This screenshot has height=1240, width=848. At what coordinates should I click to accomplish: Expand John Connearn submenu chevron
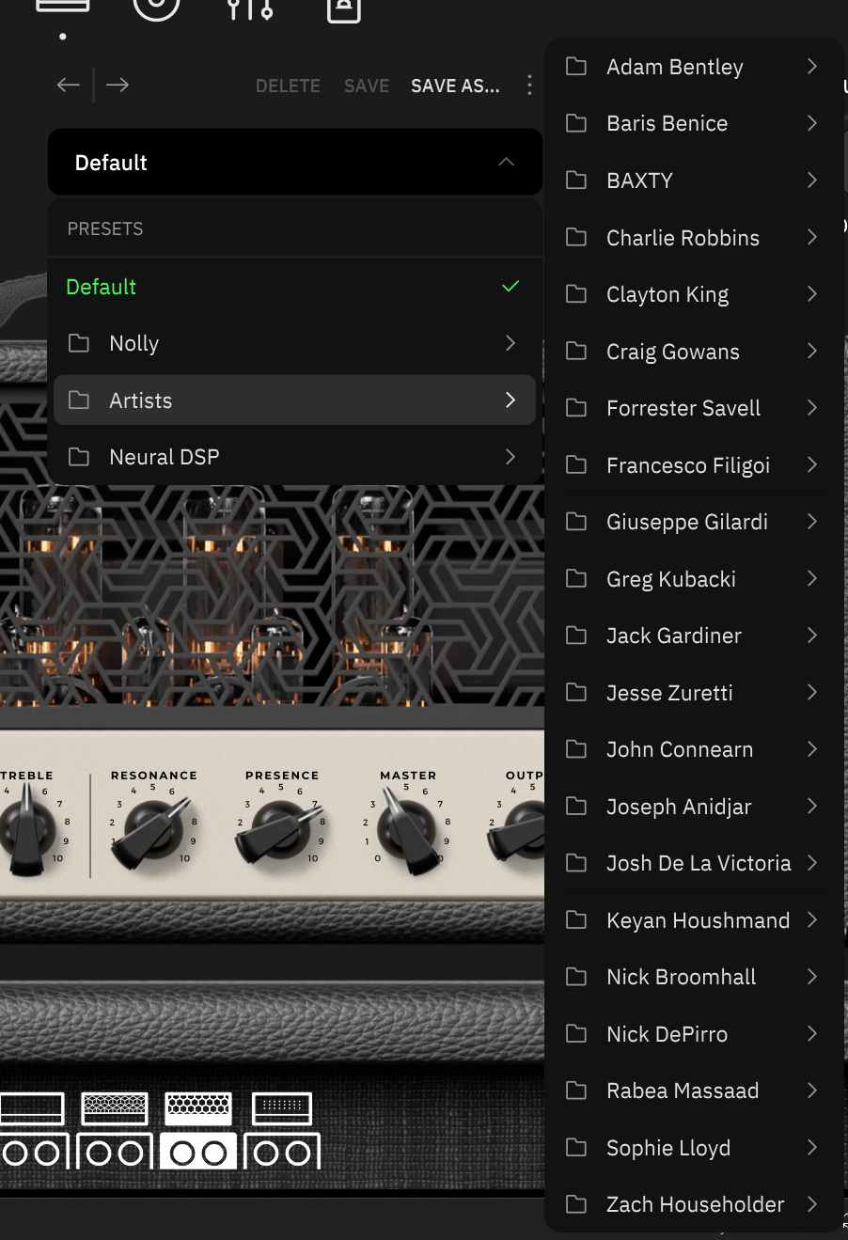click(x=812, y=749)
